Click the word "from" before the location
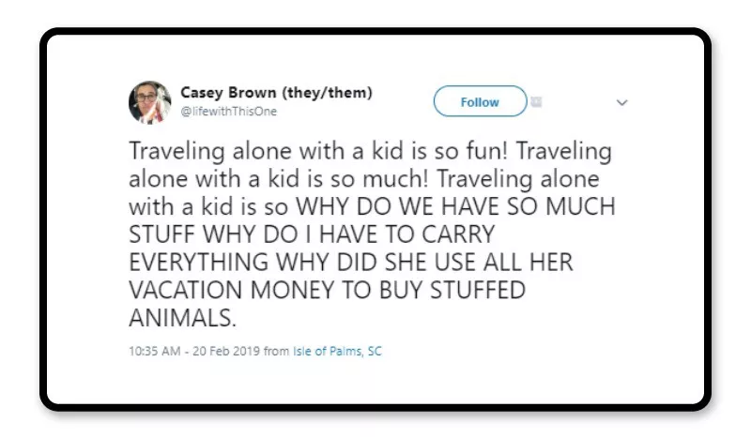 coord(278,351)
